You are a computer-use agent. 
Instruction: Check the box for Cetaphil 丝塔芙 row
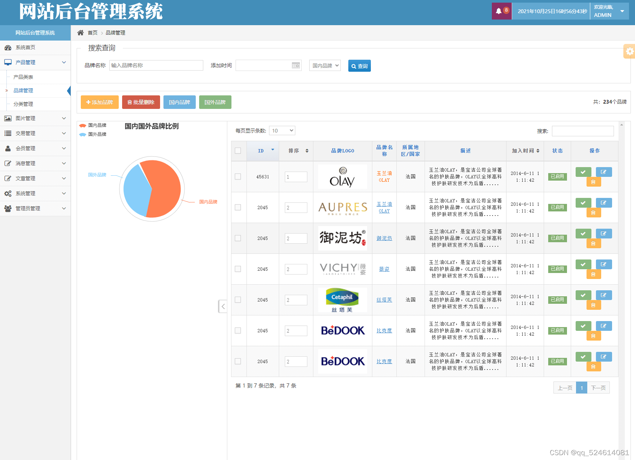pos(238,300)
